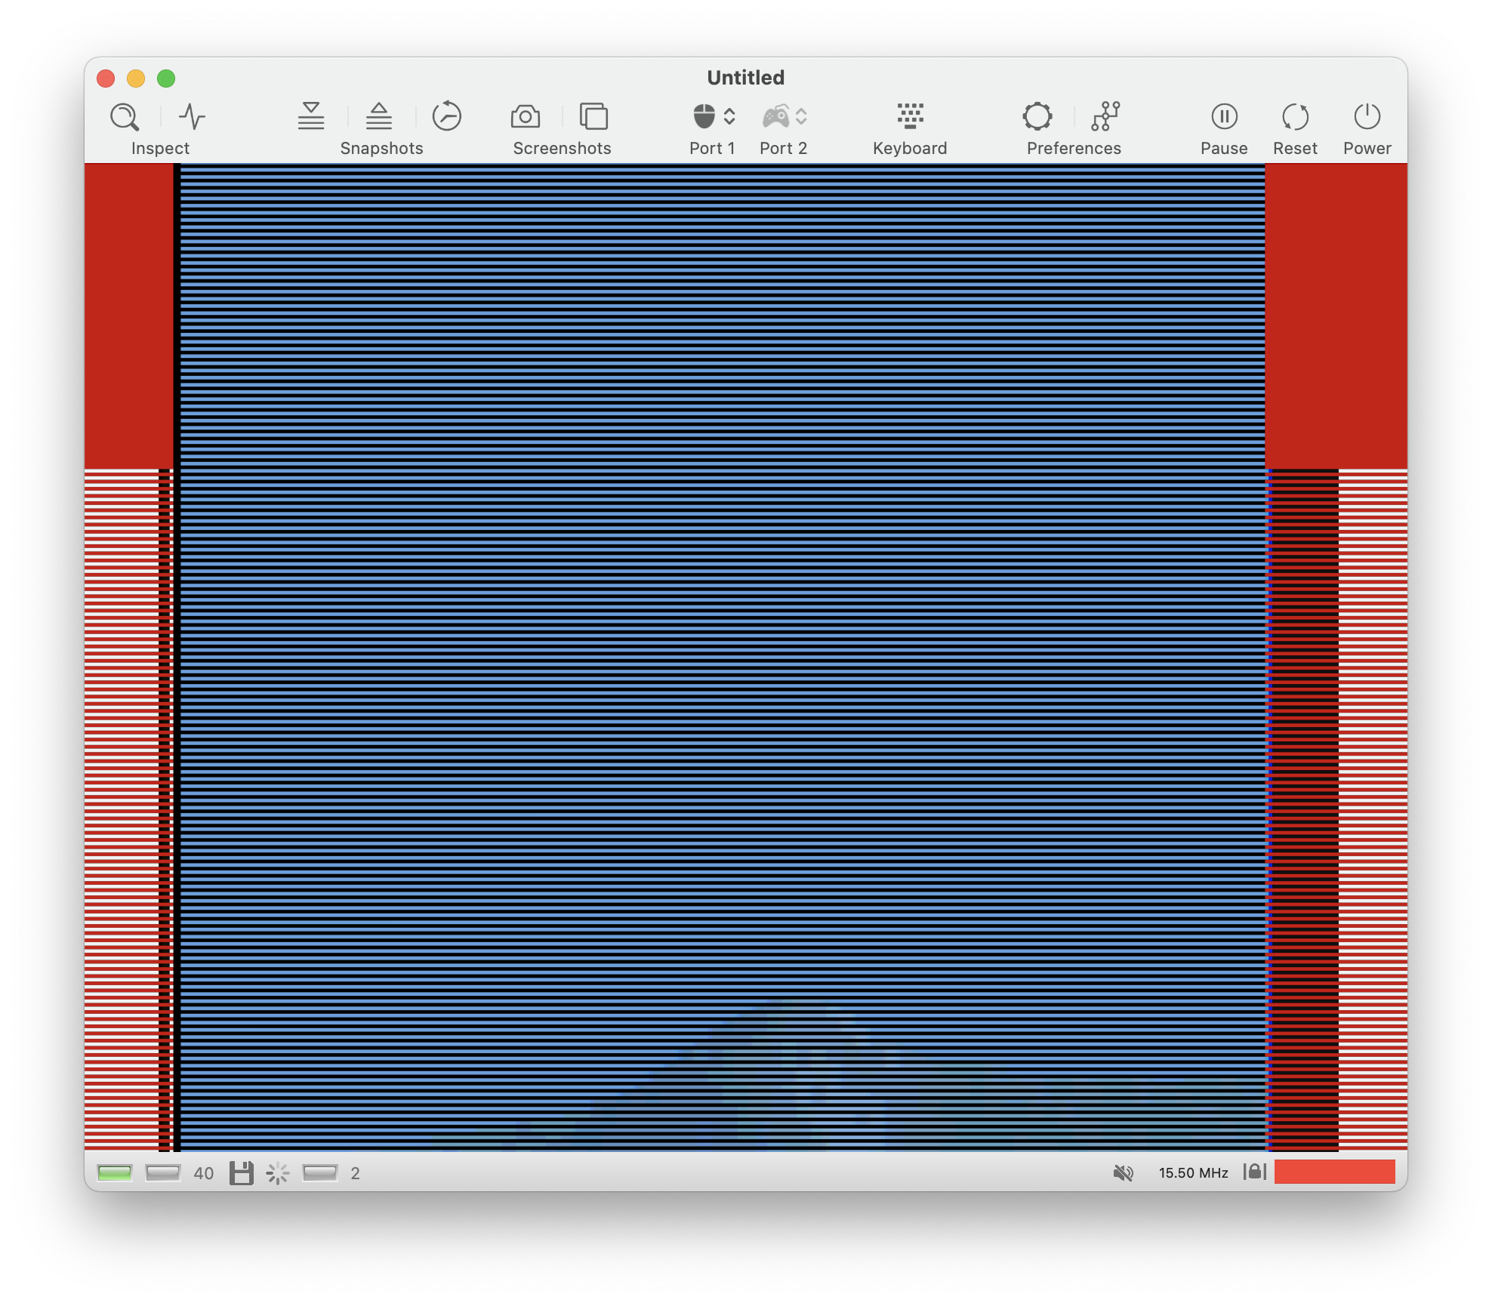Click the drive track number 2
This screenshot has height=1303, width=1492.
pos(355,1173)
